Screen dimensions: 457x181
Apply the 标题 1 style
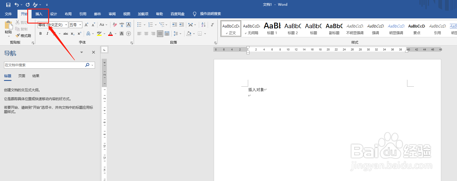pyautogui.click(x=272, y=28)
